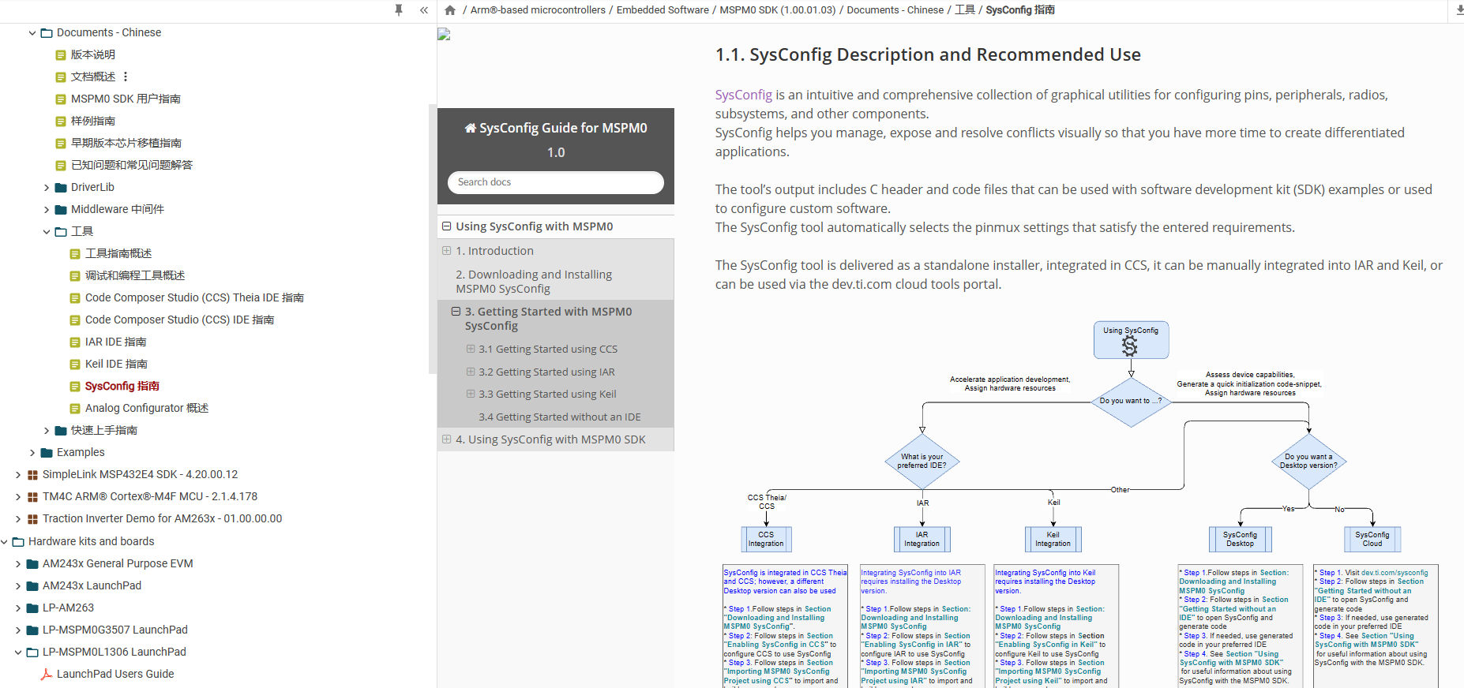
Task: Click the Hardware kits and boards folder icon
Action: click(x=18, y=542)
